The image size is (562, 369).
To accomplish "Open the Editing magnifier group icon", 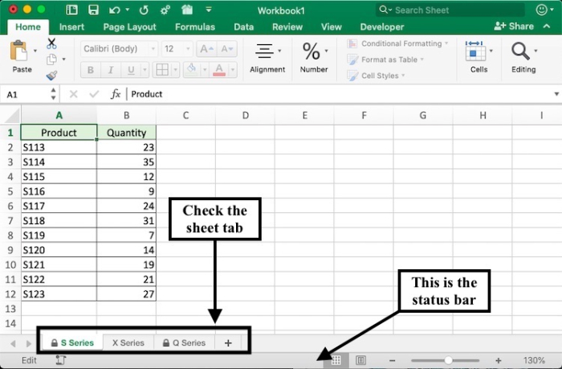I will [520, 51].
